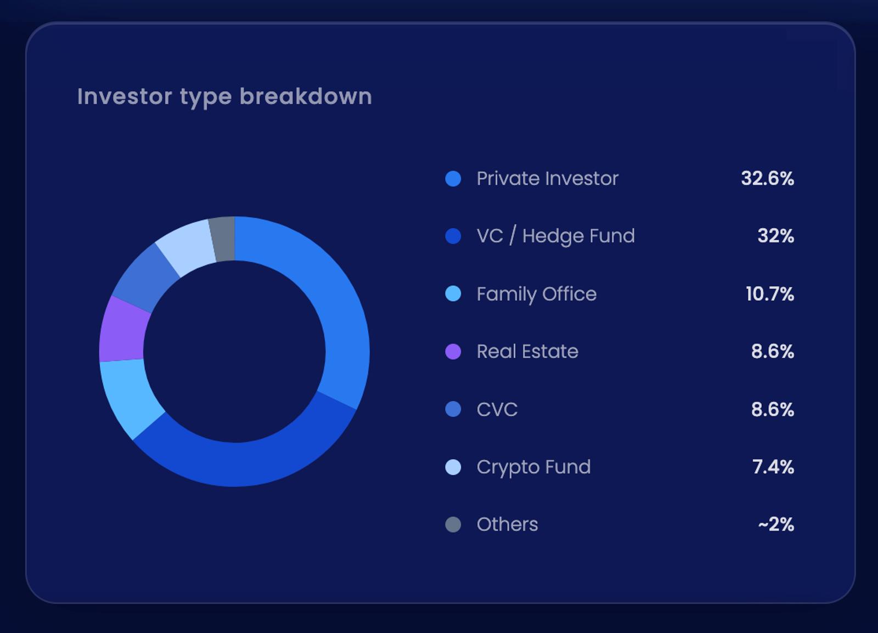Click the purple Real Estate legend dot

[453, 352]
